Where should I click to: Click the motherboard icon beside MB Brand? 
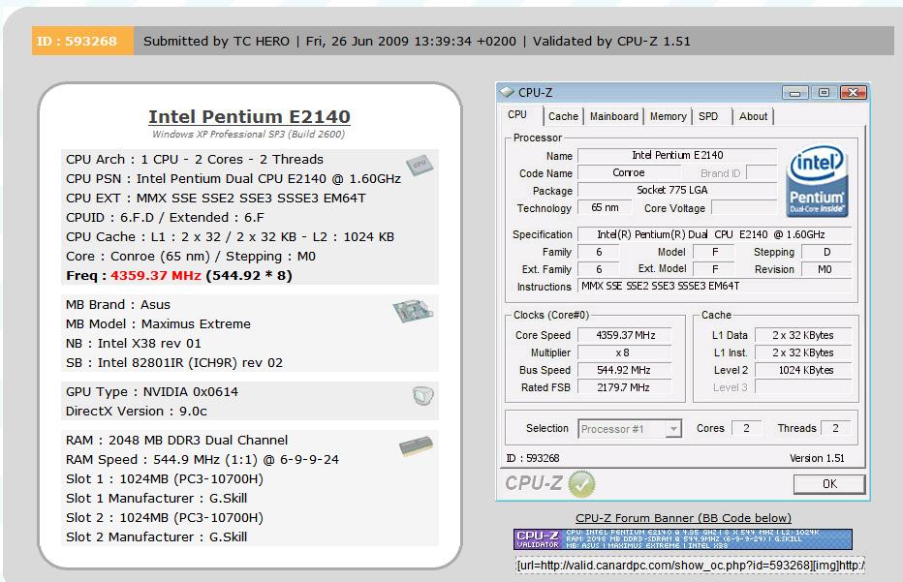point(413,311)
